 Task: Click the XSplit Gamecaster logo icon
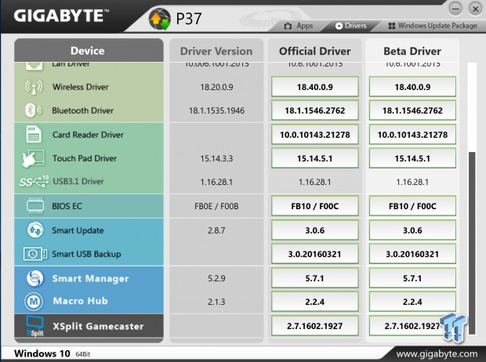(34, 326)
